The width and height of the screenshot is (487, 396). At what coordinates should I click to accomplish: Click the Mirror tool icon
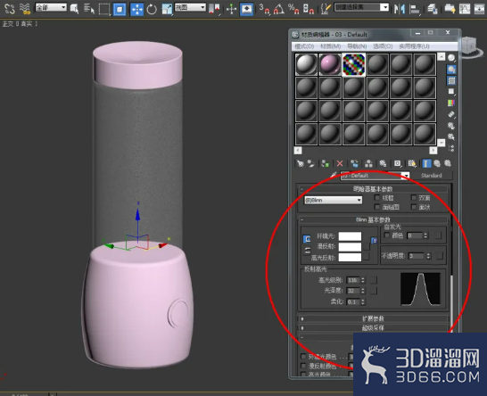400,9
